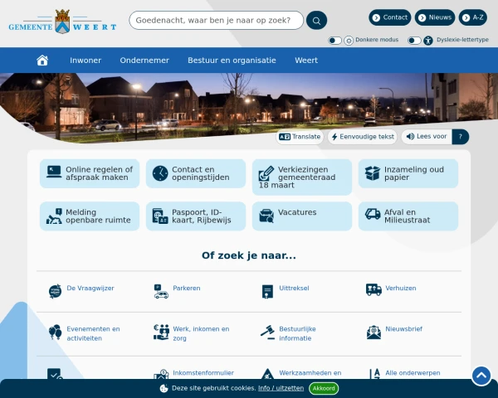Toggle Donkere modus switch
This screenshot has width=498, height=398.
coord(334,41)
